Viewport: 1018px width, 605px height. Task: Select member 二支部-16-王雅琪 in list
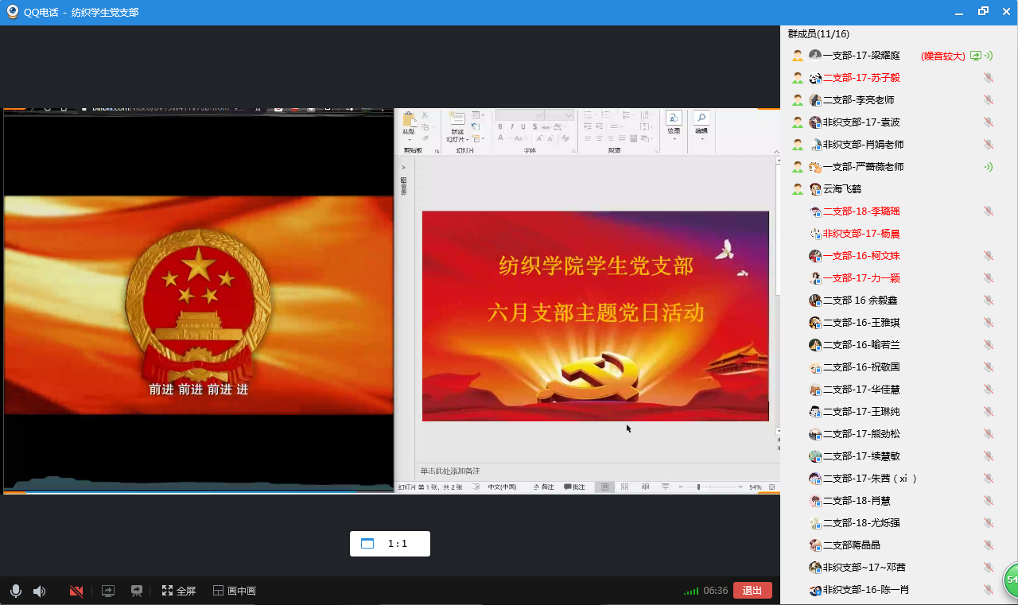(861, 323)
